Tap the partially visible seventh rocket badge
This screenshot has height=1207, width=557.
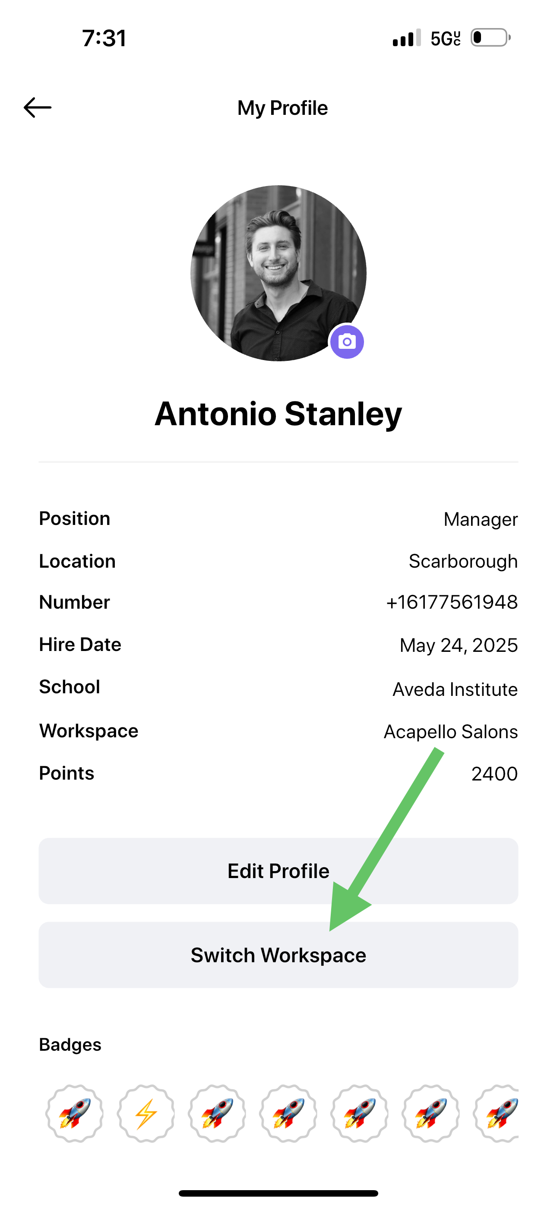click(x=496, y=1113)
